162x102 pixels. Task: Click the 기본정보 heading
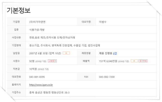(19, 10)
